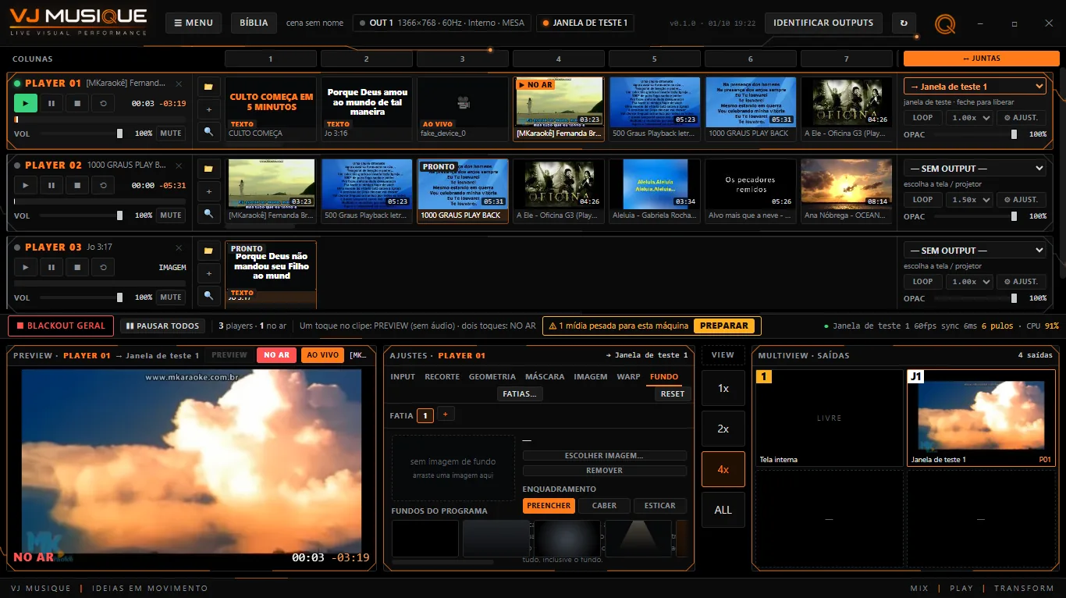Click the magnifier search icon in Player 03 row
The width and height of the screenshot is (1066, 598).
[208, 296]
